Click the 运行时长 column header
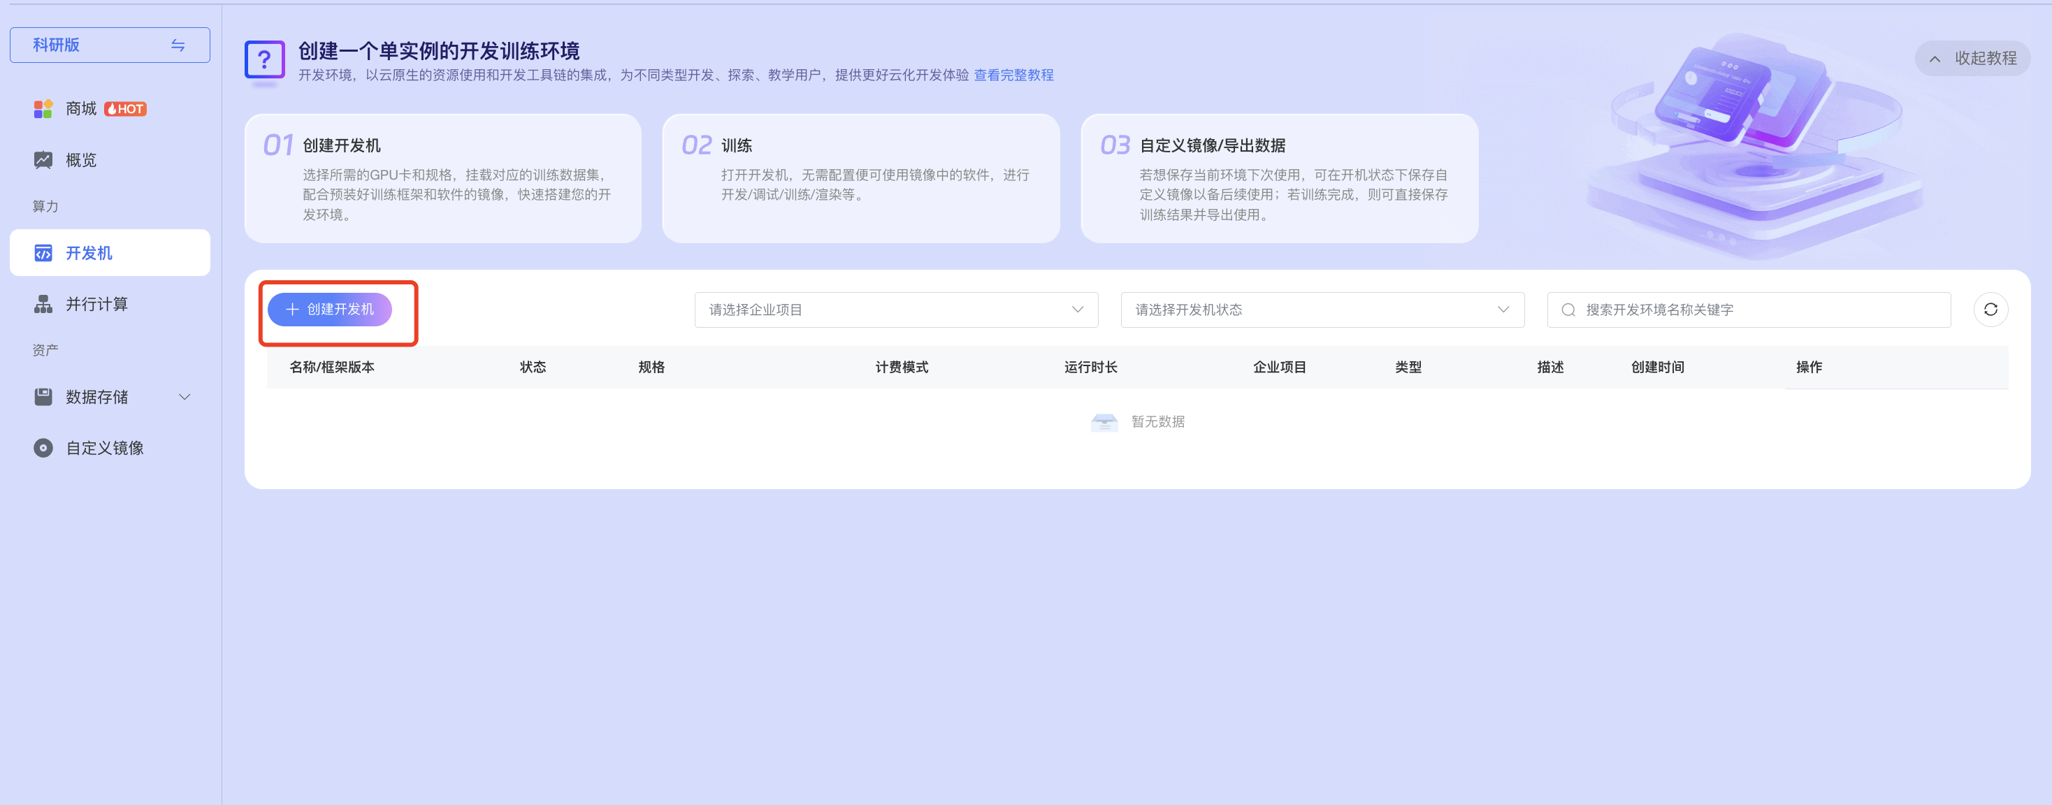 click(1090, 367)
